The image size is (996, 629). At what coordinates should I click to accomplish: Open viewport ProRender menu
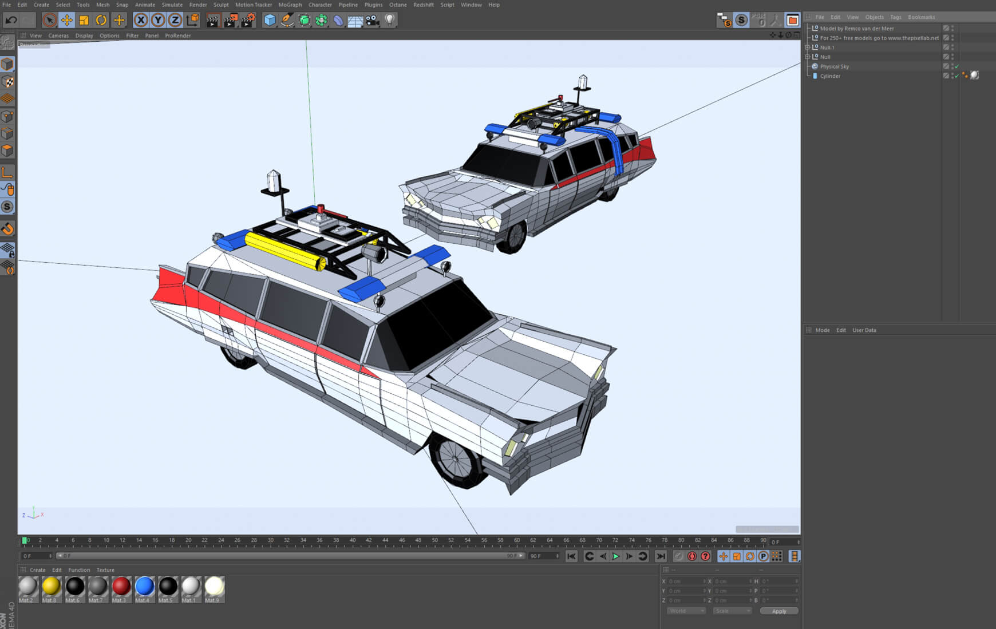(178, 35)
